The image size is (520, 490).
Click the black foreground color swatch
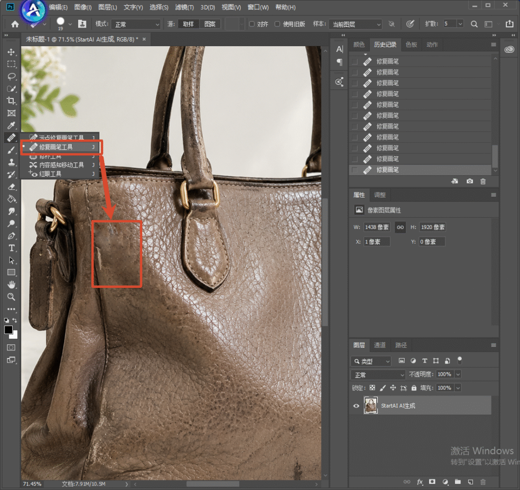point(8,330)
